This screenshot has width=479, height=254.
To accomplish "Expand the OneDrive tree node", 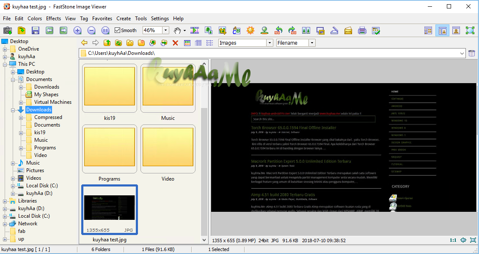I will pos(5,49).
